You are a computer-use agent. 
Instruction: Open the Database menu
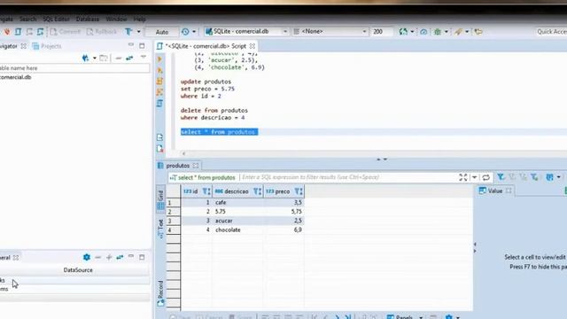point(88,19)
